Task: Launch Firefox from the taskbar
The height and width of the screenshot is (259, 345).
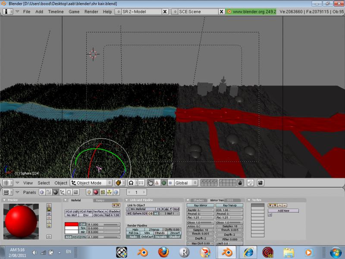Action: pyautogui.click(x=163, y=252)
